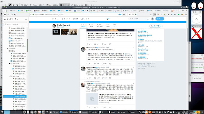This screenshot has height=114, width=204.
Task: Open the Pocket icon in address bar
Action: tap(133, 15)
